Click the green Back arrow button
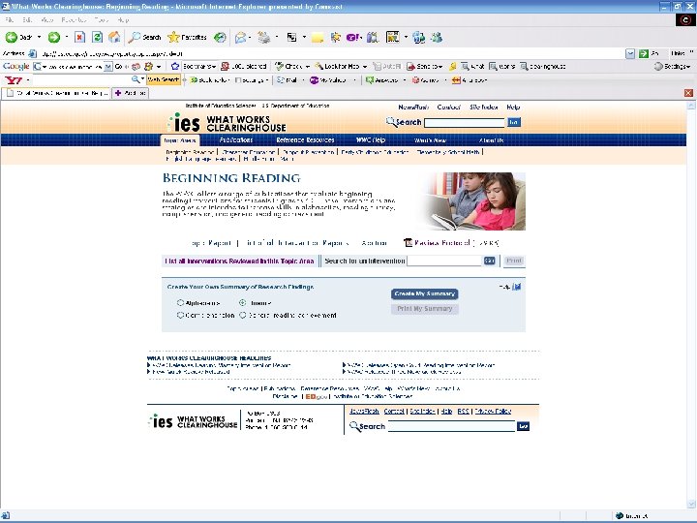Image resolution: width=697 pixels, height=523 pixels. tap(12, 38)
